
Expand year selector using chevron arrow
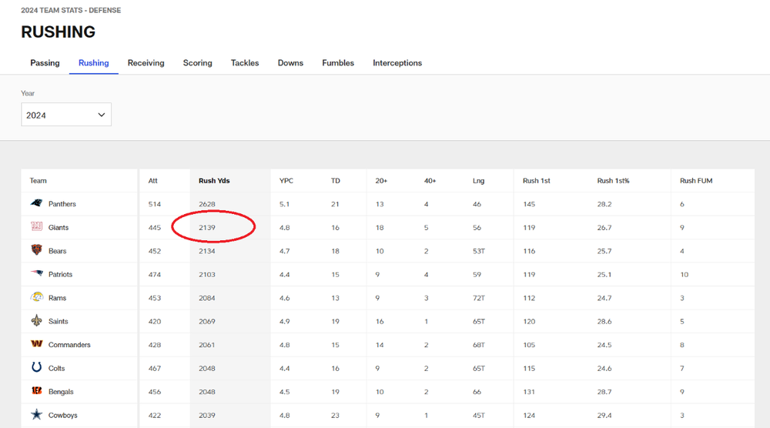pos(102,115)
